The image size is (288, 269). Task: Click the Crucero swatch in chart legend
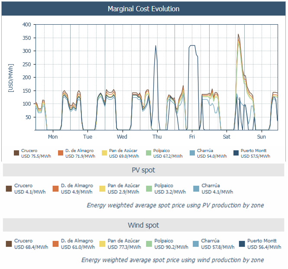16,153
